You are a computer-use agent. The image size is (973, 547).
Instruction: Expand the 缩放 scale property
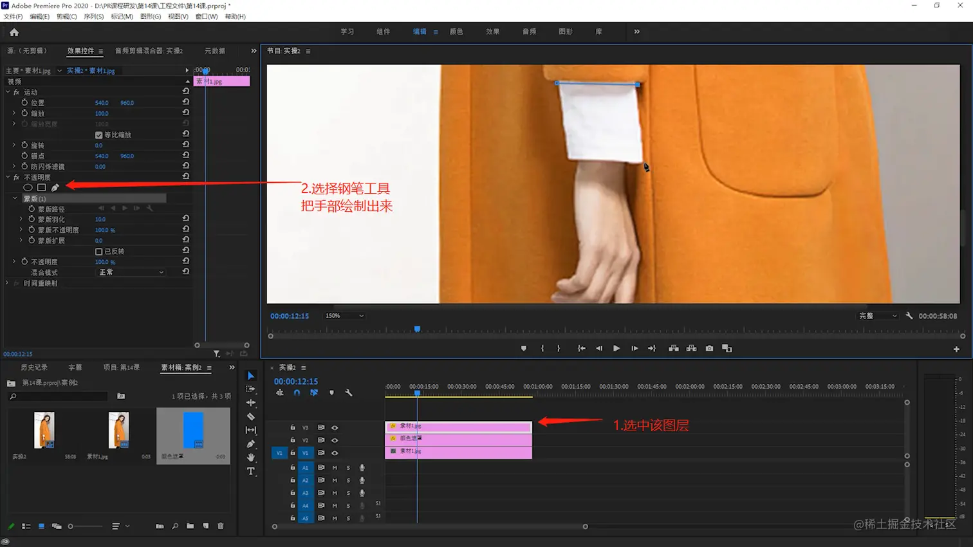pos(14,113)
